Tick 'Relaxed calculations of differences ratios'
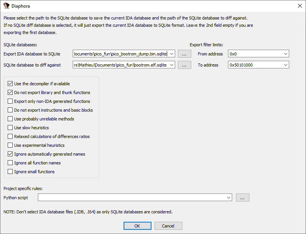 (10, 136)
